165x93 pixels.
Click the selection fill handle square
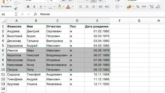click(x=110, y=72)
